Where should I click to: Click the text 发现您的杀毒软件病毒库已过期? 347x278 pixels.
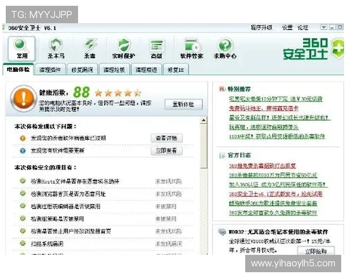click(x=68, y=138)
